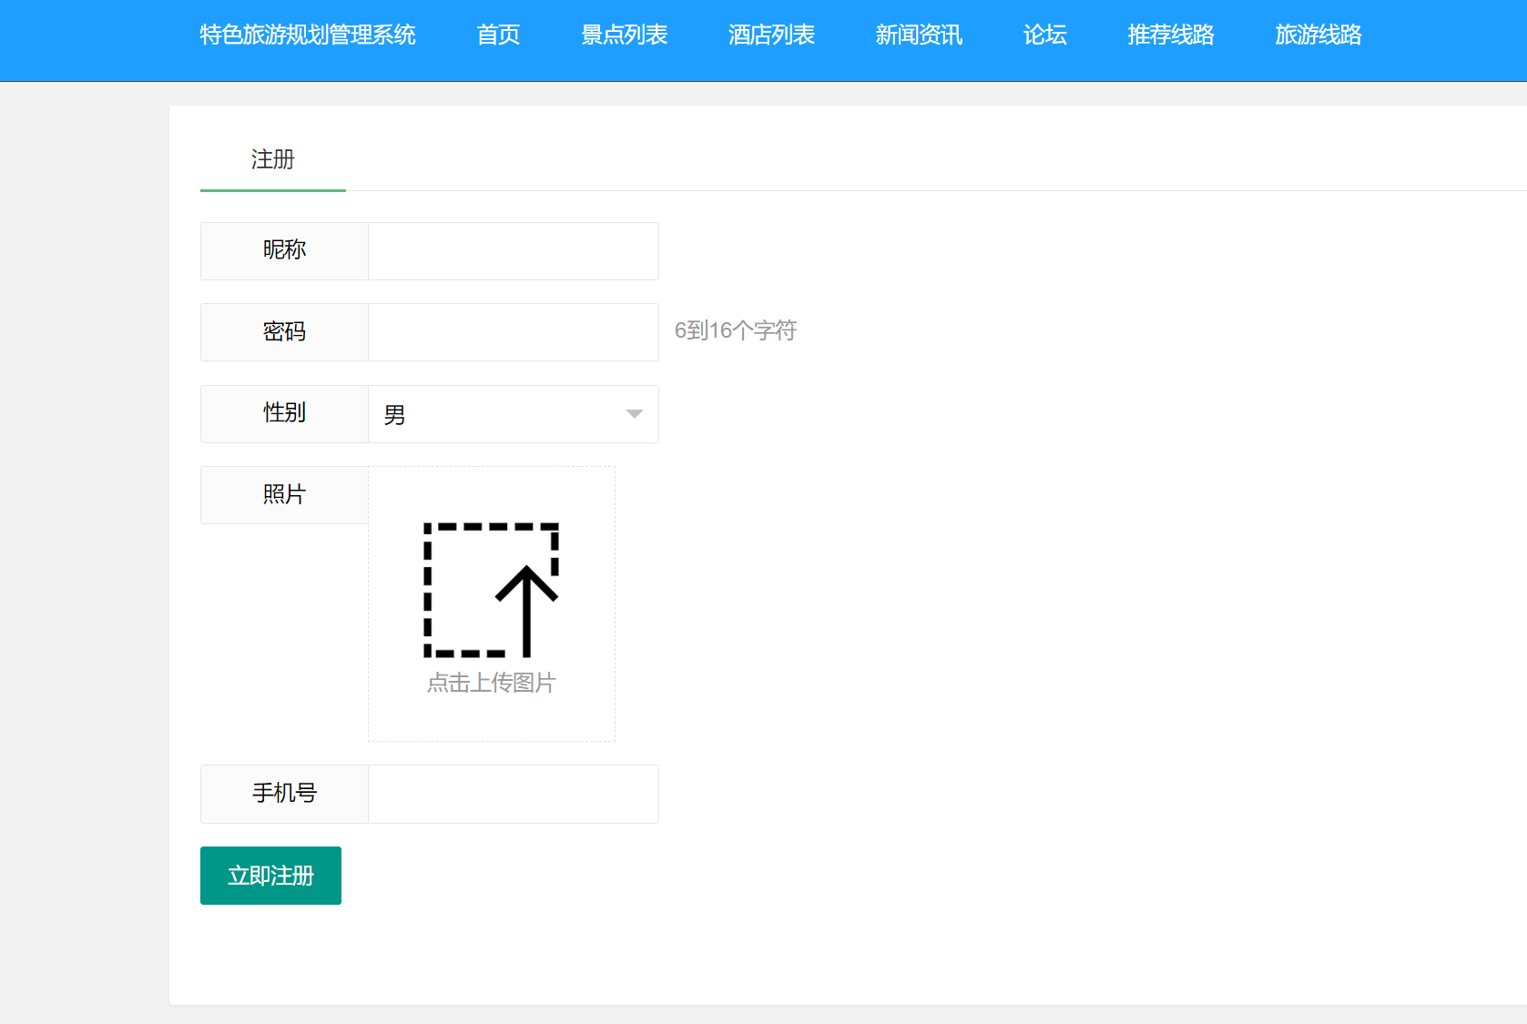Open the 论坛 forum page
1527x1024 pixels.
1043,35
